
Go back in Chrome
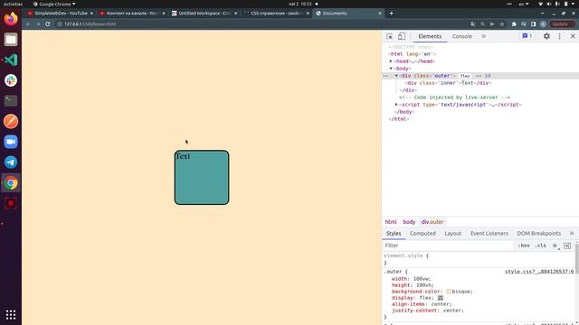[29, 24]
